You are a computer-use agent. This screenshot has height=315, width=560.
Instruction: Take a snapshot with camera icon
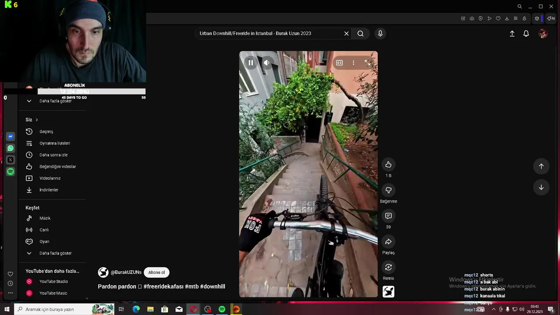pyautogui.click(x=472, y=18)
